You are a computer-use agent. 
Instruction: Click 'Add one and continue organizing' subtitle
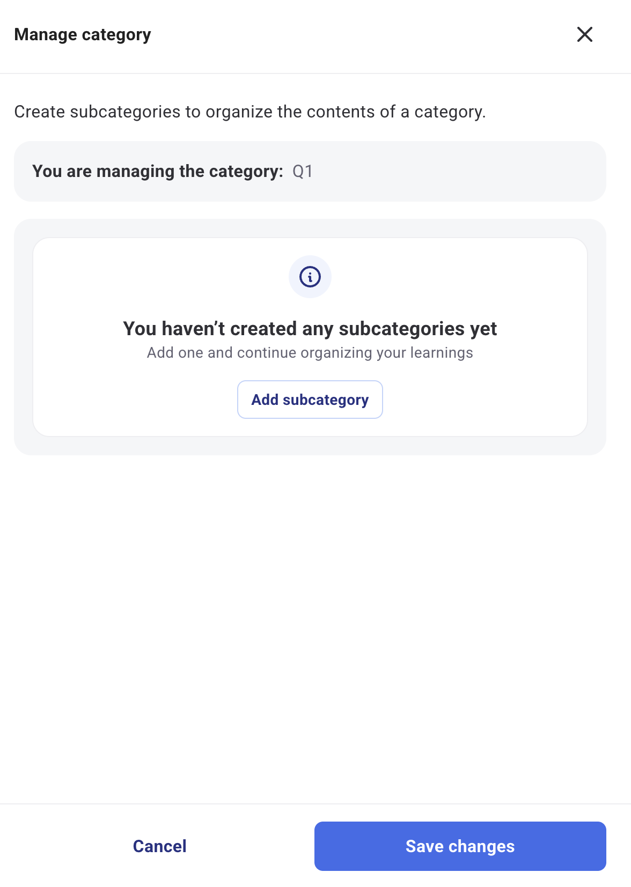click(310, 353)
